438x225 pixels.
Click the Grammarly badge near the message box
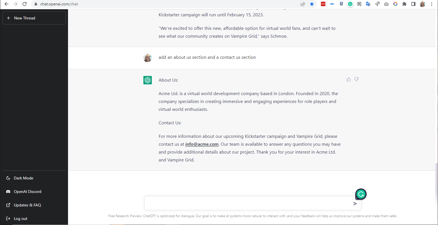[x=361, y=194]
